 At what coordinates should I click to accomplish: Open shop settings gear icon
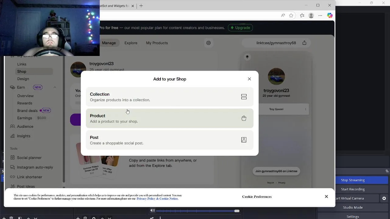click(208, 43)
